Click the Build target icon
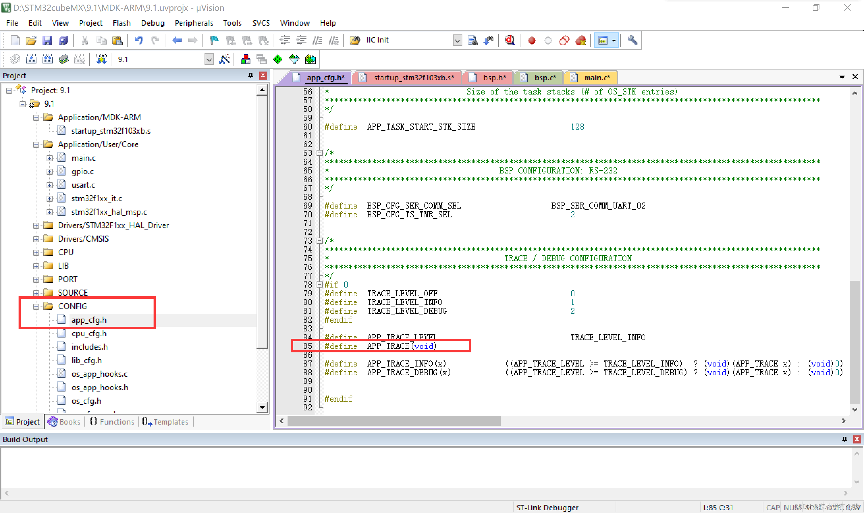This screenshot has width=864, height=513. pos(31,59)
